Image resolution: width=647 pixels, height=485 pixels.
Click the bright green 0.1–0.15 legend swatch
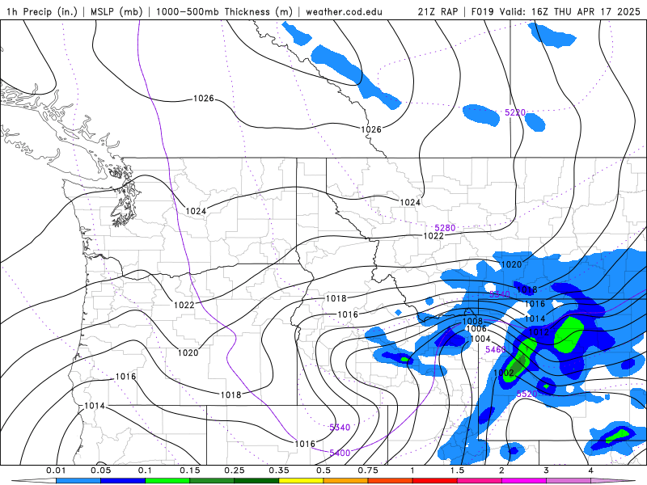167,481
